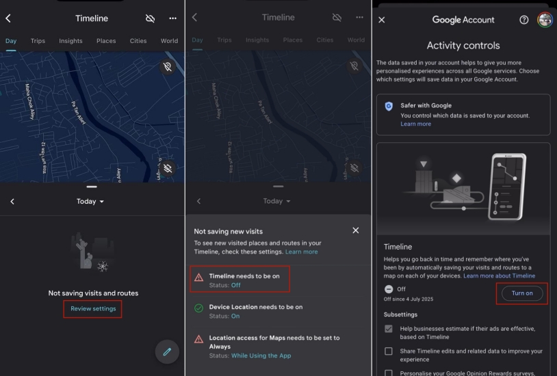This screenshot has width=557, height=376.
Task: Tap the Timeline illustration in Activity controls
Action: (463, 189)
